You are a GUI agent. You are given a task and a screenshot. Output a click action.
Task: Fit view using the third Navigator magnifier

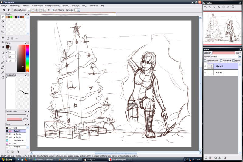click(x=214, y=7)
